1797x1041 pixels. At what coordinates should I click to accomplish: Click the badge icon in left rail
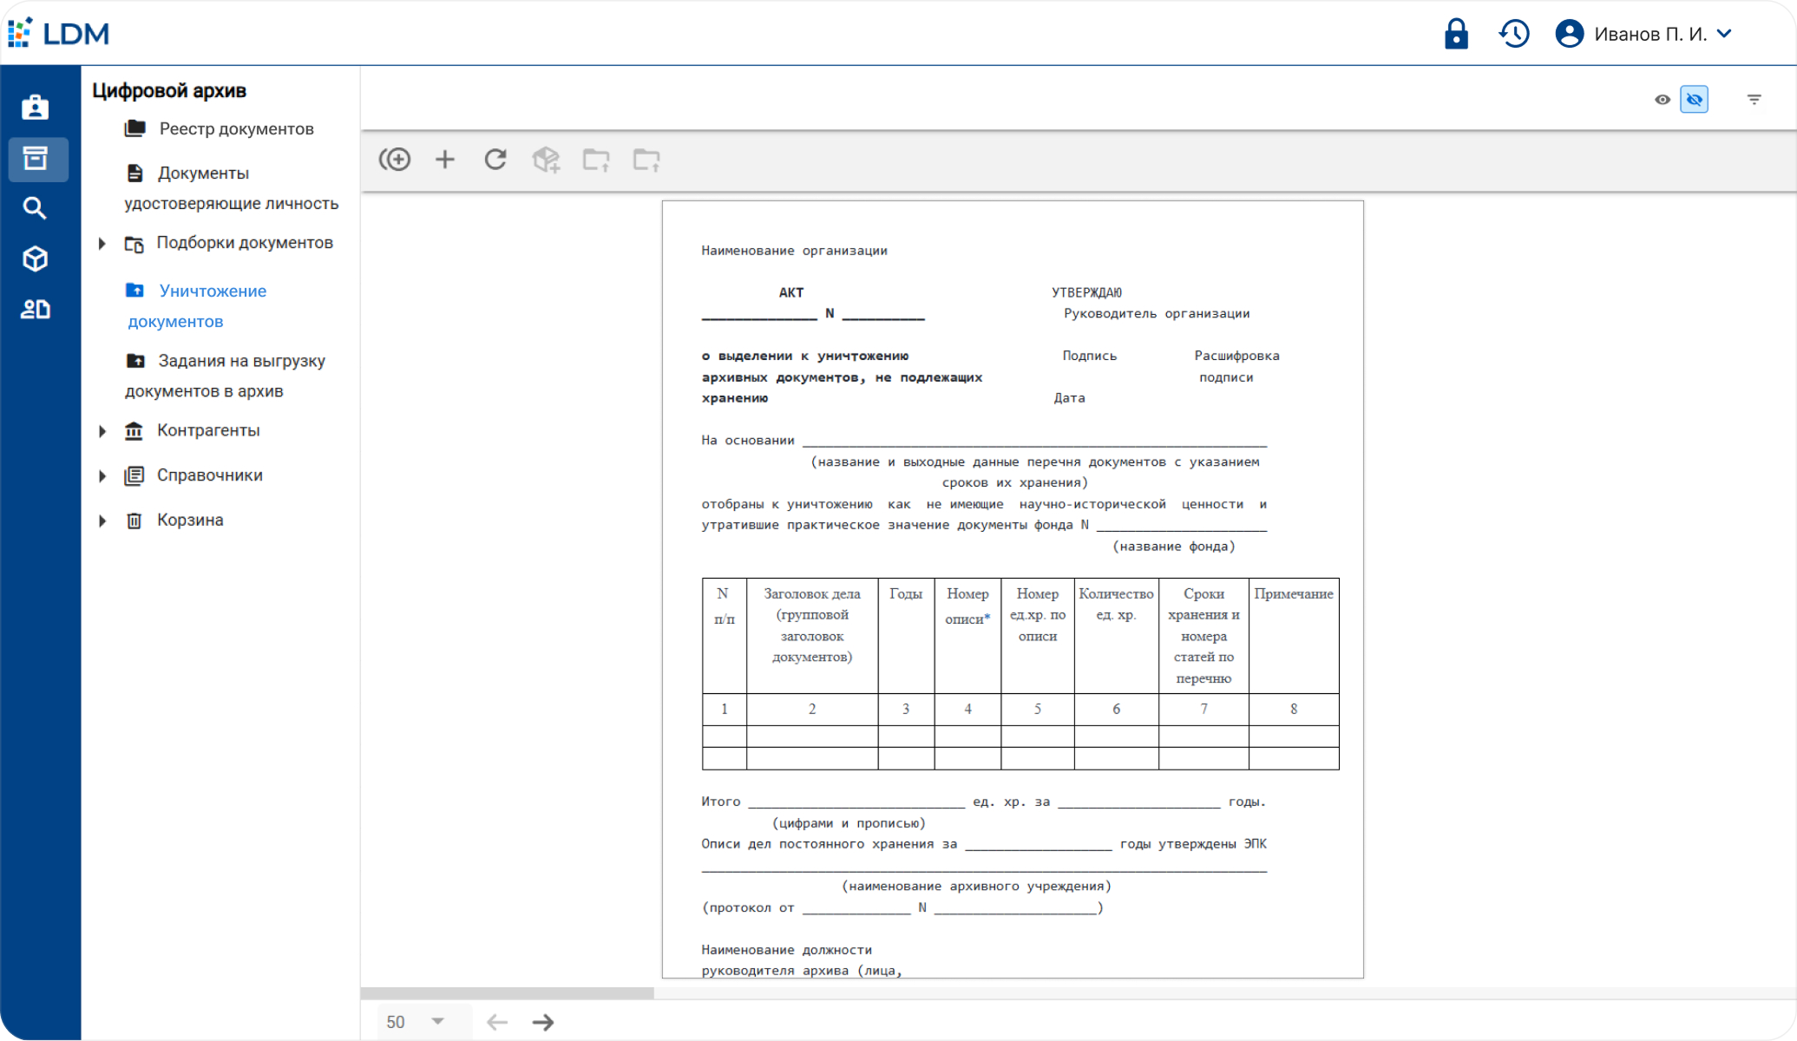(x=35, y=108)
